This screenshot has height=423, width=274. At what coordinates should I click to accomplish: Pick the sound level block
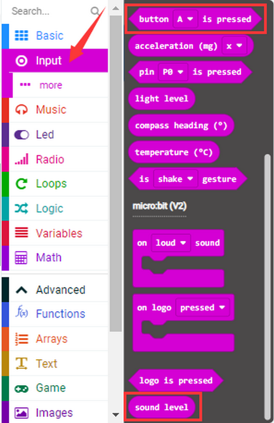pos(162,407)
